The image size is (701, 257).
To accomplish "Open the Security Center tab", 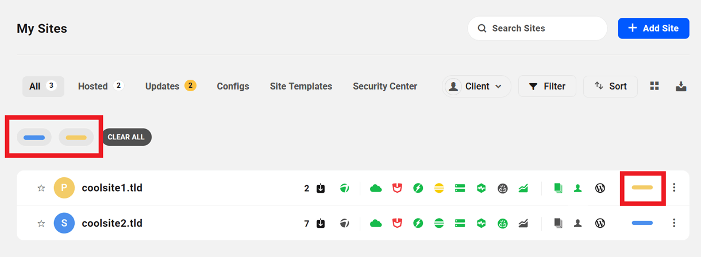I will pyautogui.click(x=385, y=86).
